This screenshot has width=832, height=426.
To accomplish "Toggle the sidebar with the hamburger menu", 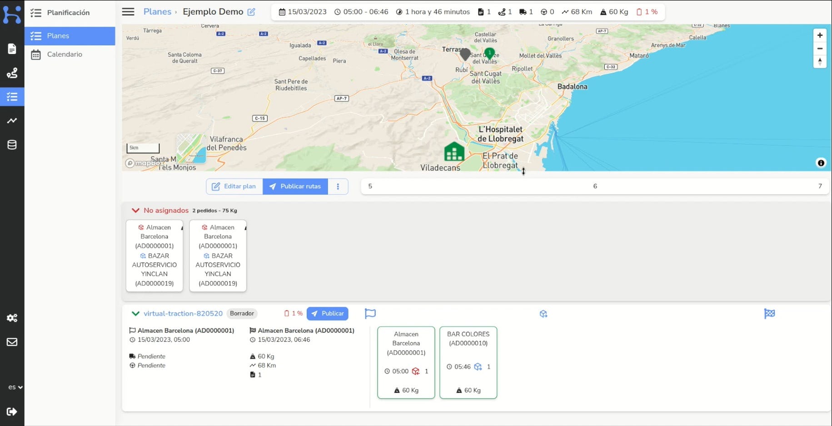I will [x=128, y=11].
